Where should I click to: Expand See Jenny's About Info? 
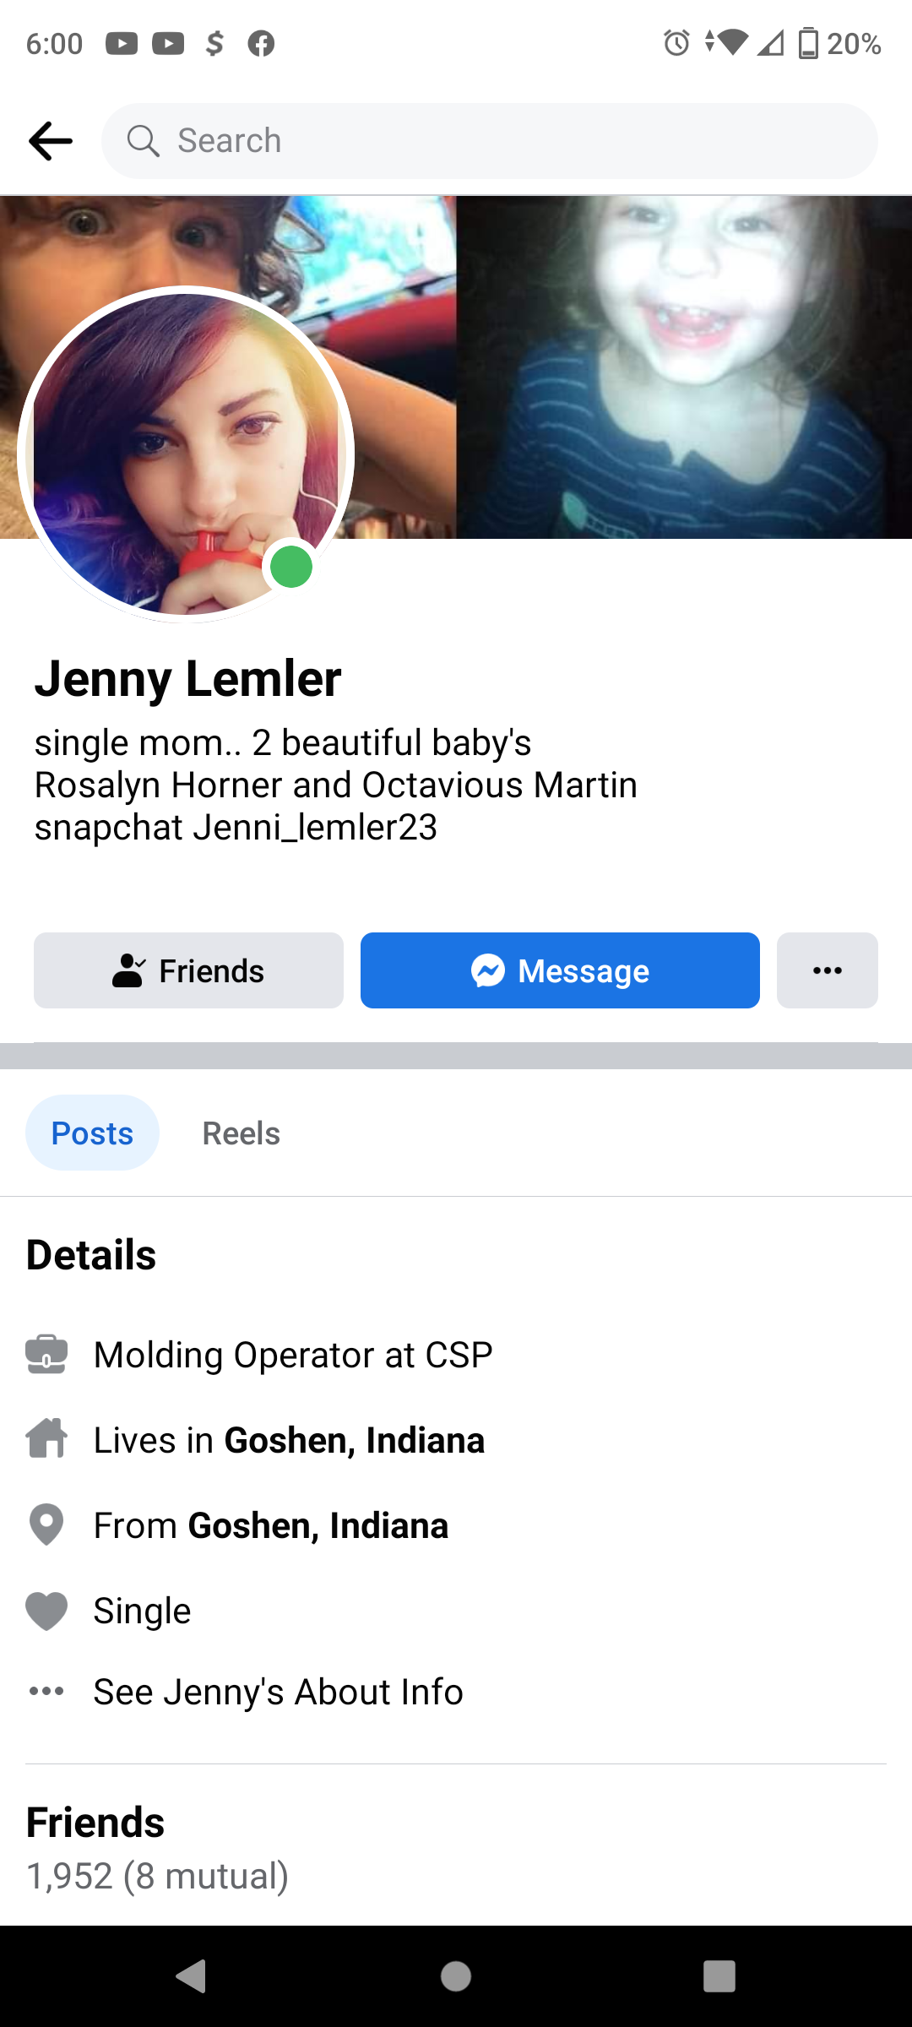coord(278,1692)
